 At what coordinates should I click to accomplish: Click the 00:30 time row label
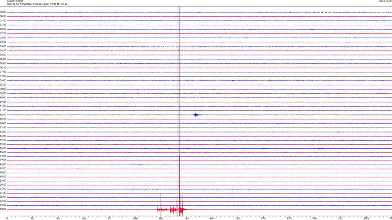(x=3, y=16)
